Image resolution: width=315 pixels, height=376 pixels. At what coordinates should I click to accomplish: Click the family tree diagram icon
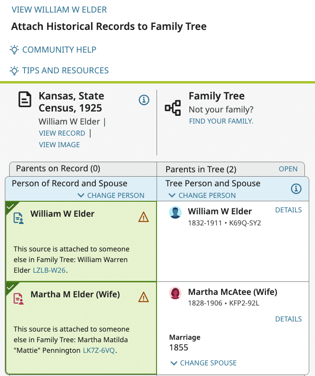[173, 108]
